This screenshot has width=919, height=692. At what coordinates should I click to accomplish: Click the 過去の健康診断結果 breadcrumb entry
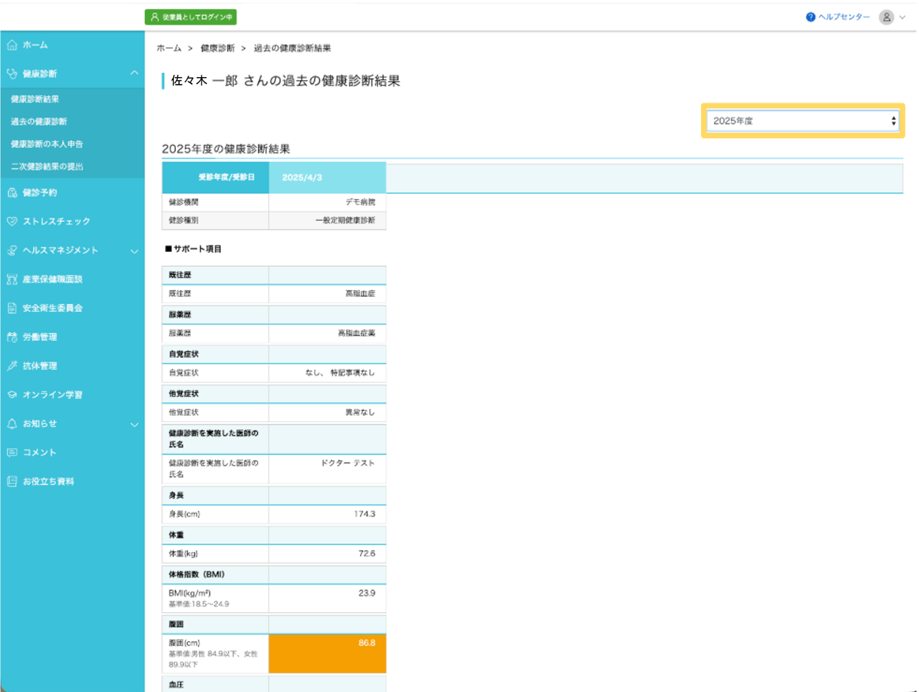[292, 48]
